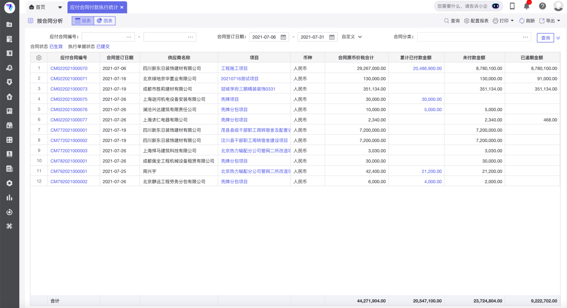Click the help question mark icon
Screen dimensions: 567x308
pos(542,6)
